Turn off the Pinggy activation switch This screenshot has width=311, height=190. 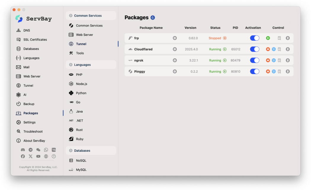[x=254, y=71]
